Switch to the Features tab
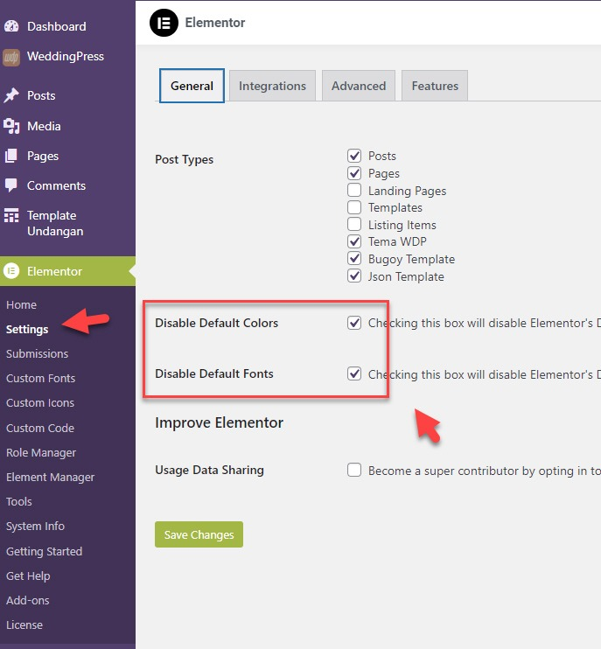Viewport: 601px width, 649px height. click(x=435, y=86)
